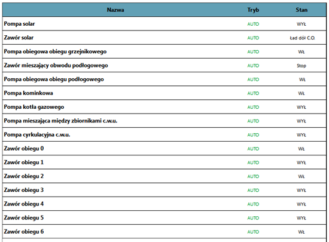Click WYŁ state of Zawór obiegu 4
Viewport: 329px width, 242px height.
(301, 204)
